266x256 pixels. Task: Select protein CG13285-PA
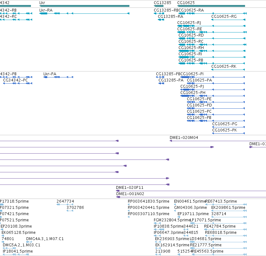pyautogui.click(x=161, y=83)
